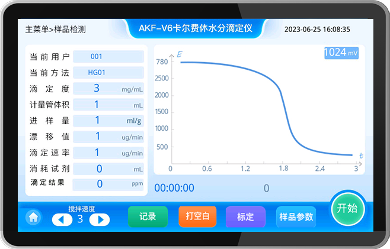Edit the 滴定度 value in mg/mL

[x=108, y=89]
